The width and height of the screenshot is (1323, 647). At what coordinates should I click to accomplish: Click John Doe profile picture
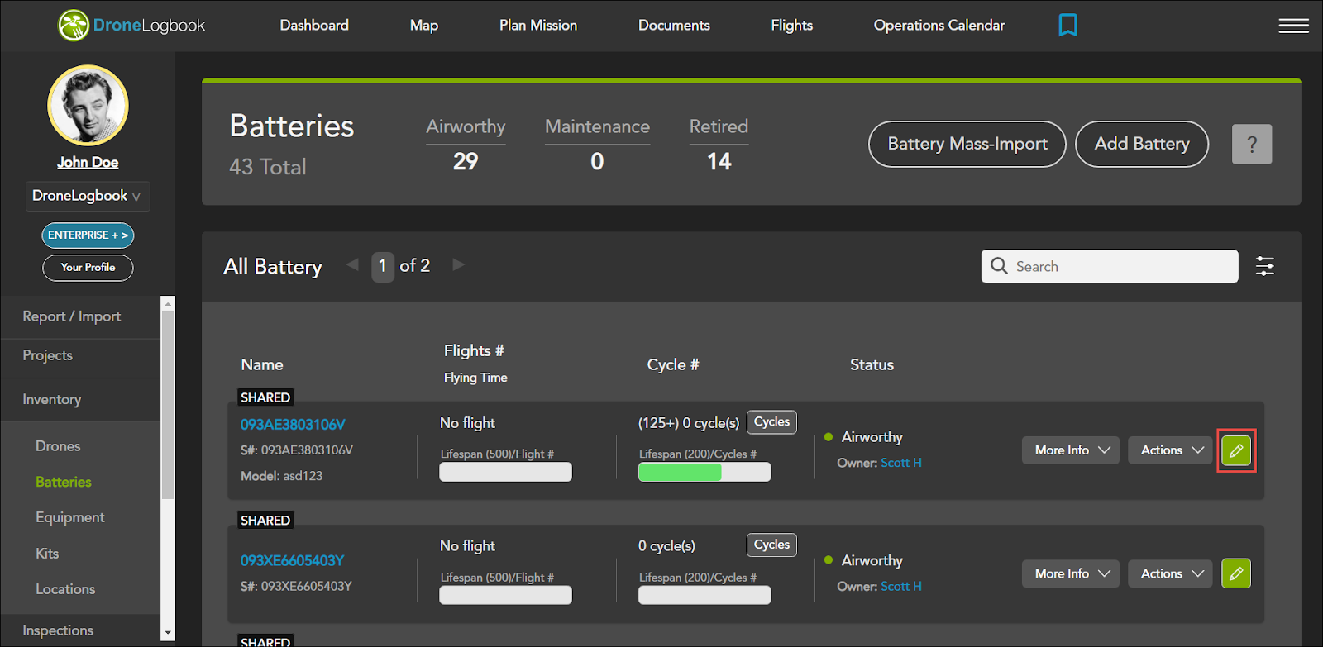tap(88, 106)
